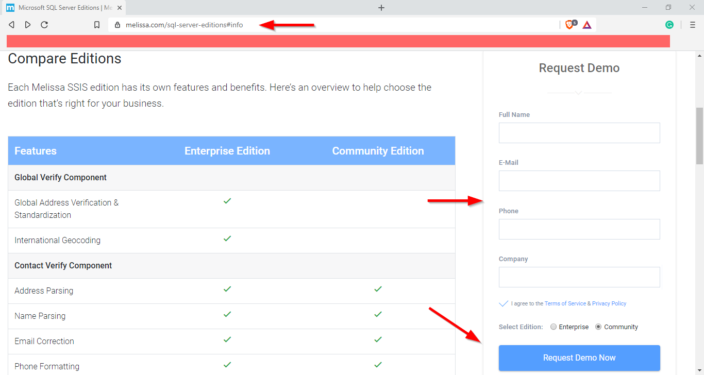Open a new browser tab
The height and width of the screenshot is (375, 704).
click(x=381, y=8)
